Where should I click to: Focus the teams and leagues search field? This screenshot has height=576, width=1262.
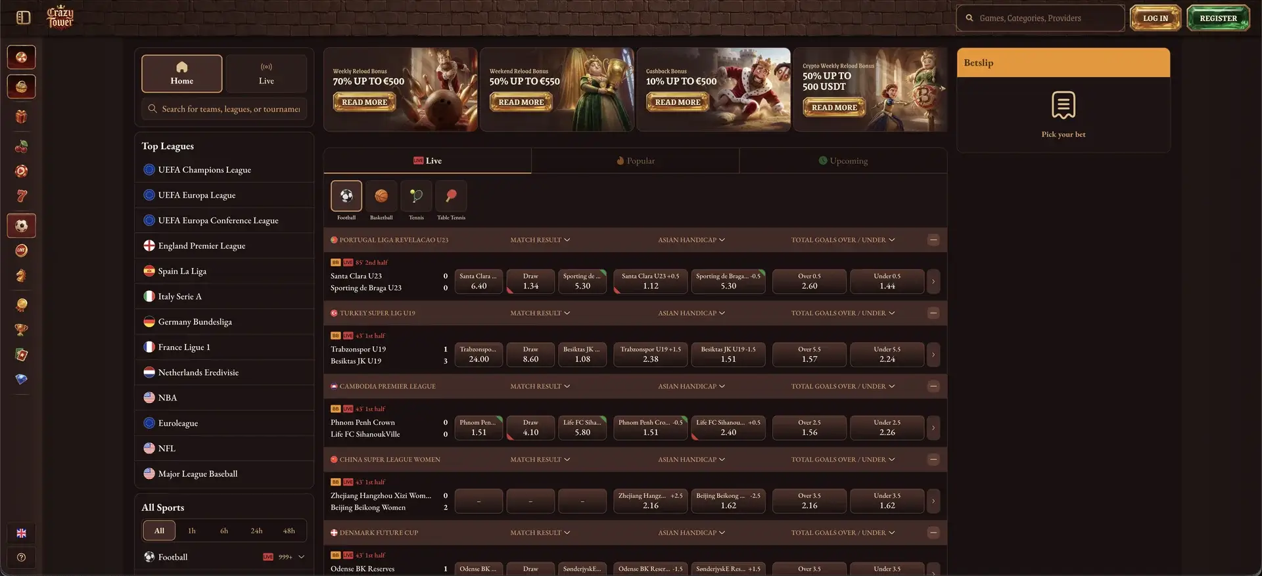click(x=224, y=109)
